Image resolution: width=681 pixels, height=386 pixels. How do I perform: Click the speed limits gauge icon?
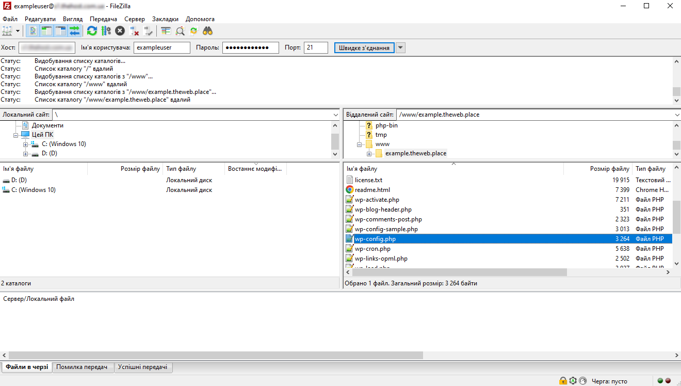click(583, 381)
